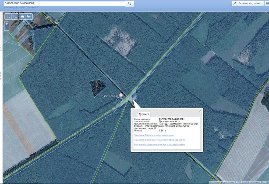Click the Цільове призначення label
The height and width of the screenshot is (184, 269).
click(146, 124)
